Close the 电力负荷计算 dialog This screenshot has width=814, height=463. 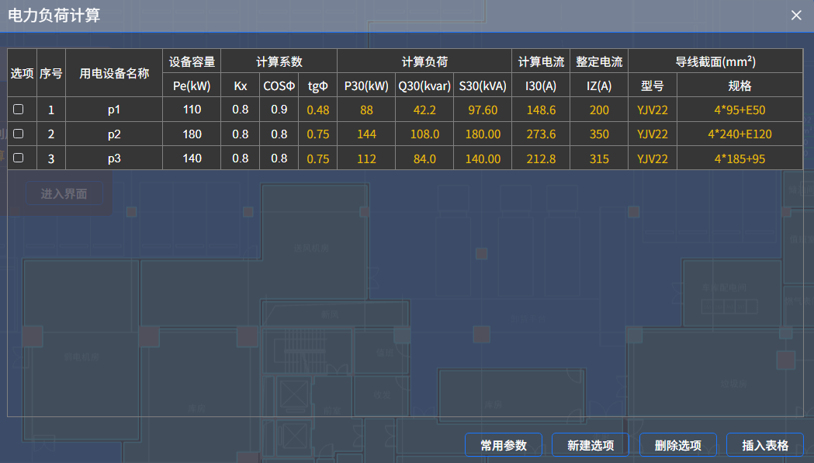(x=796, y=16)
